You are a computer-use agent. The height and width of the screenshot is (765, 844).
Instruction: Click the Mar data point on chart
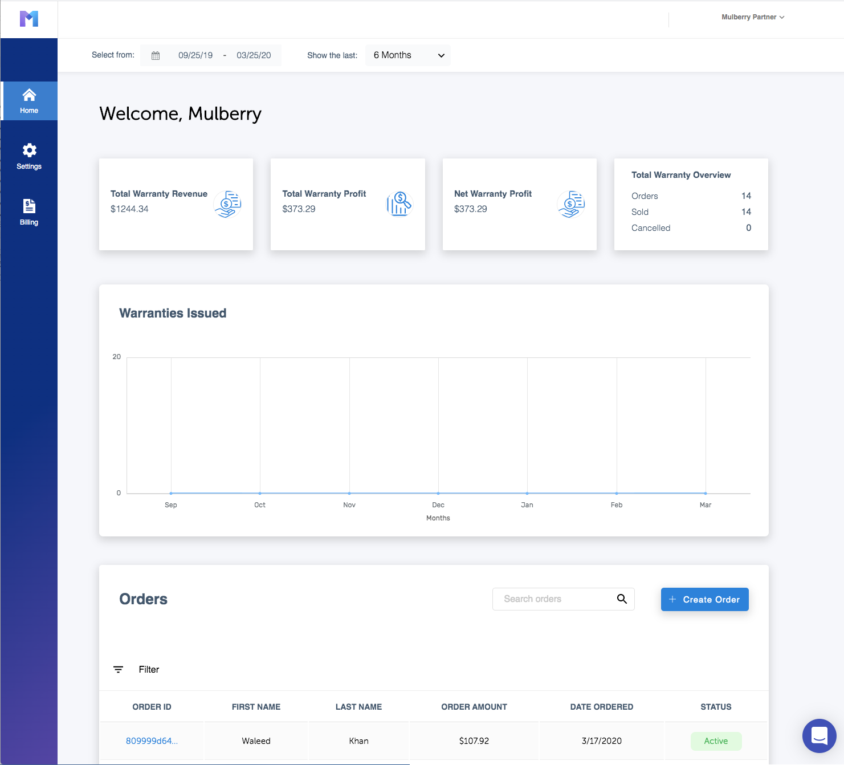pos(706,493)
